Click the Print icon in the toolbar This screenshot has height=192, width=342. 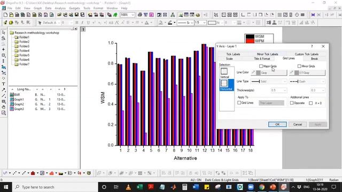[x=140, y=15]
